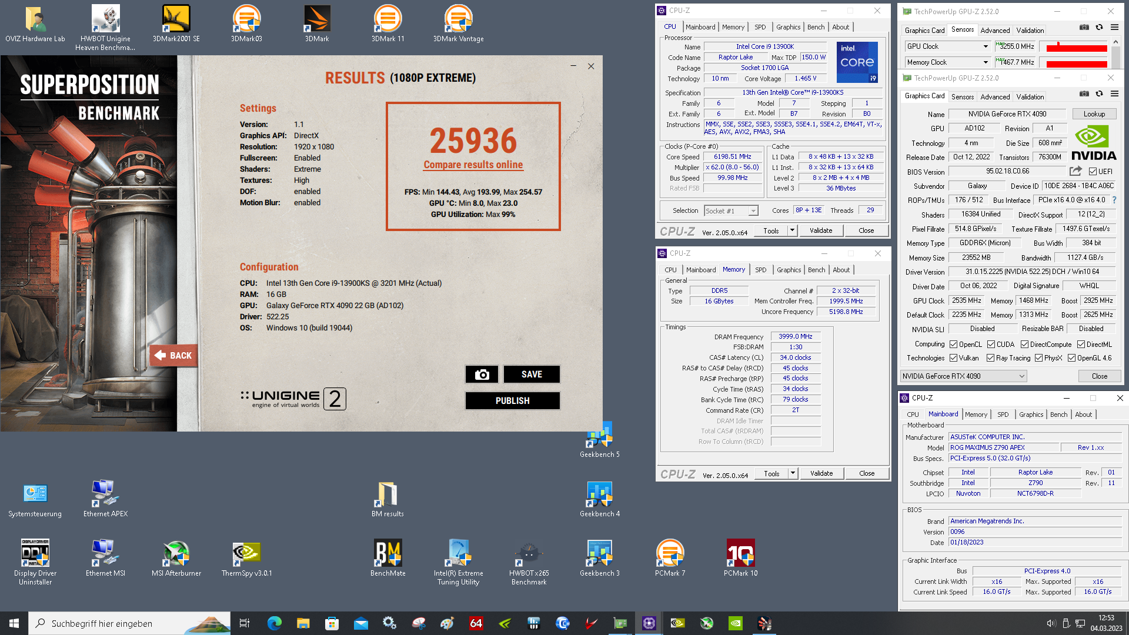Open Display Driver Uninstaller icon
Viewport: 1129px width, 635px height.
(x=35, y=563)
